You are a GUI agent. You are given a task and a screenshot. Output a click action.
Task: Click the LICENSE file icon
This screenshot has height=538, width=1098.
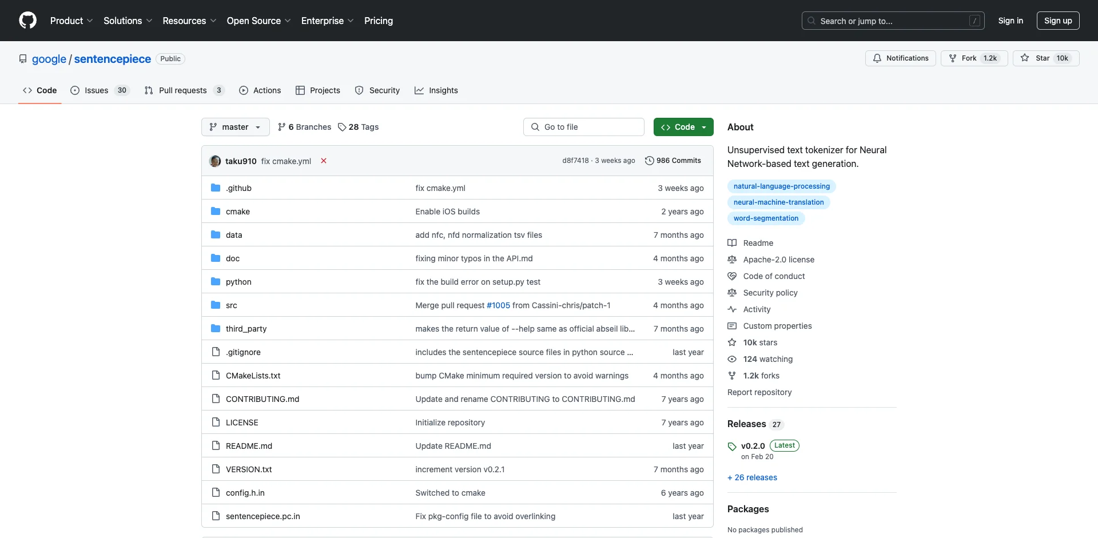pyautogui.click(x=216, y=423)
